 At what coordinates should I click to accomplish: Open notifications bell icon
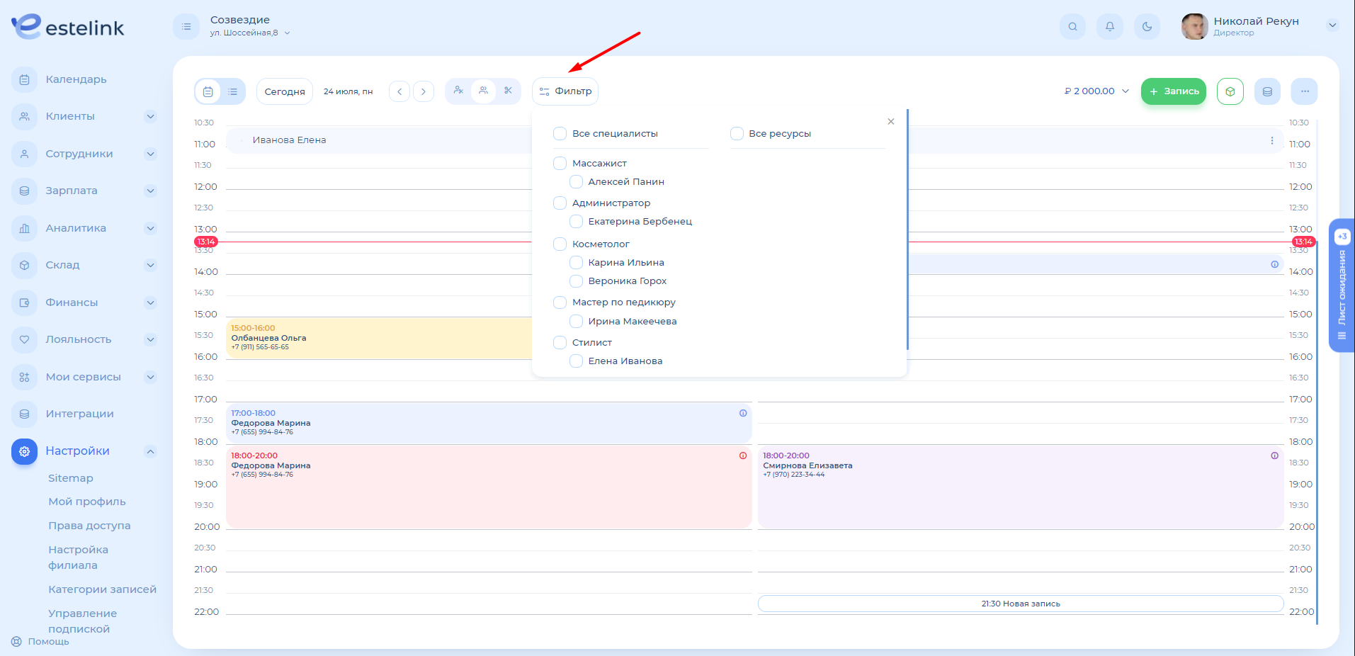1109,27
